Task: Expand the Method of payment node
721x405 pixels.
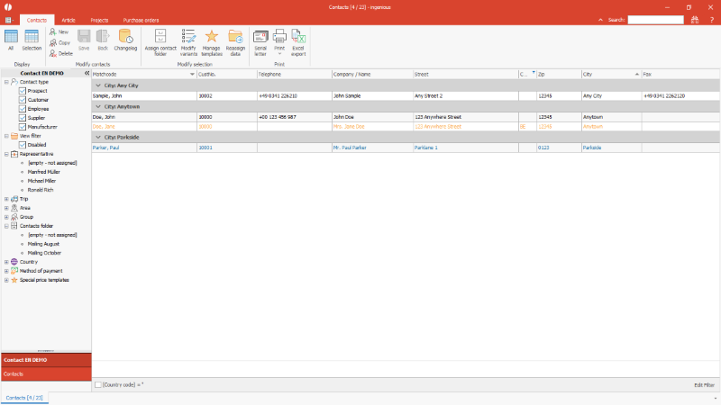Action: pyautogui.click(x=6, y=271)
